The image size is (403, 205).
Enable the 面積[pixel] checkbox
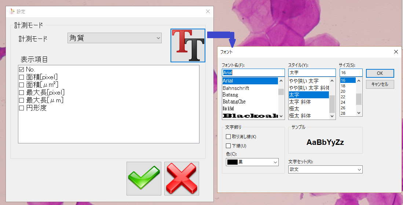21,77
